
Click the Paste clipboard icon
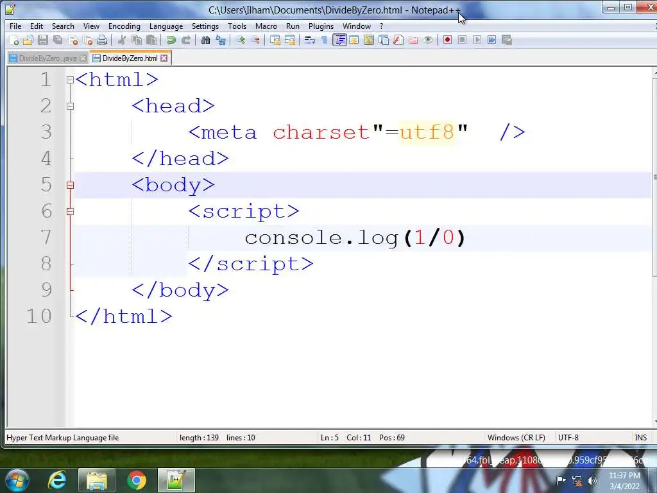coord(151,40)
